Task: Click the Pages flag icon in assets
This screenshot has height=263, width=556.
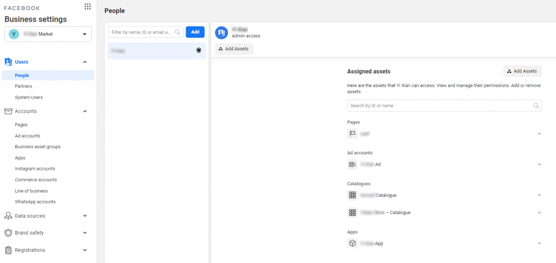Action: pyautogui.click(x=352, y=134)
